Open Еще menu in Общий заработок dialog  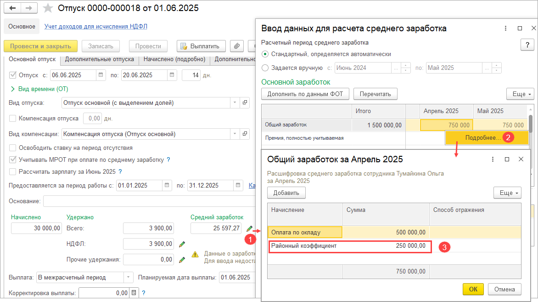coord(507,193)
